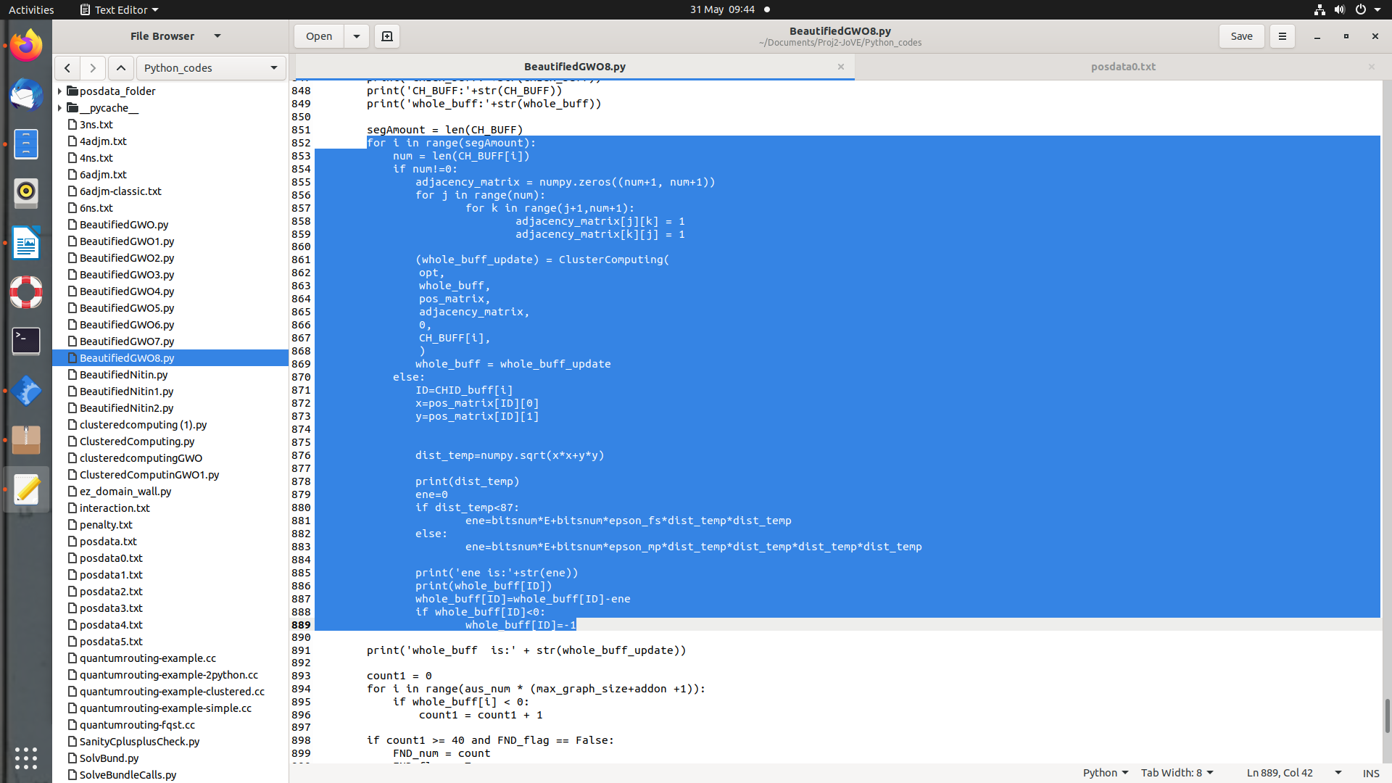Image resolution: width=1392 pixels, height=783 pixels.
Task: Expand the posdata_folder tree node
Action: click(59, 91)
